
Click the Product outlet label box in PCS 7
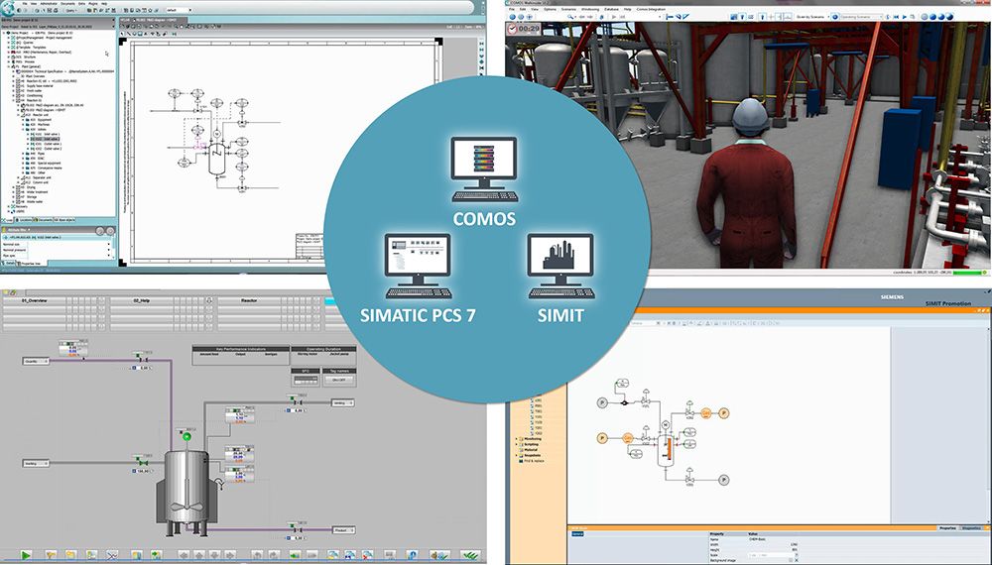(343, 530)
